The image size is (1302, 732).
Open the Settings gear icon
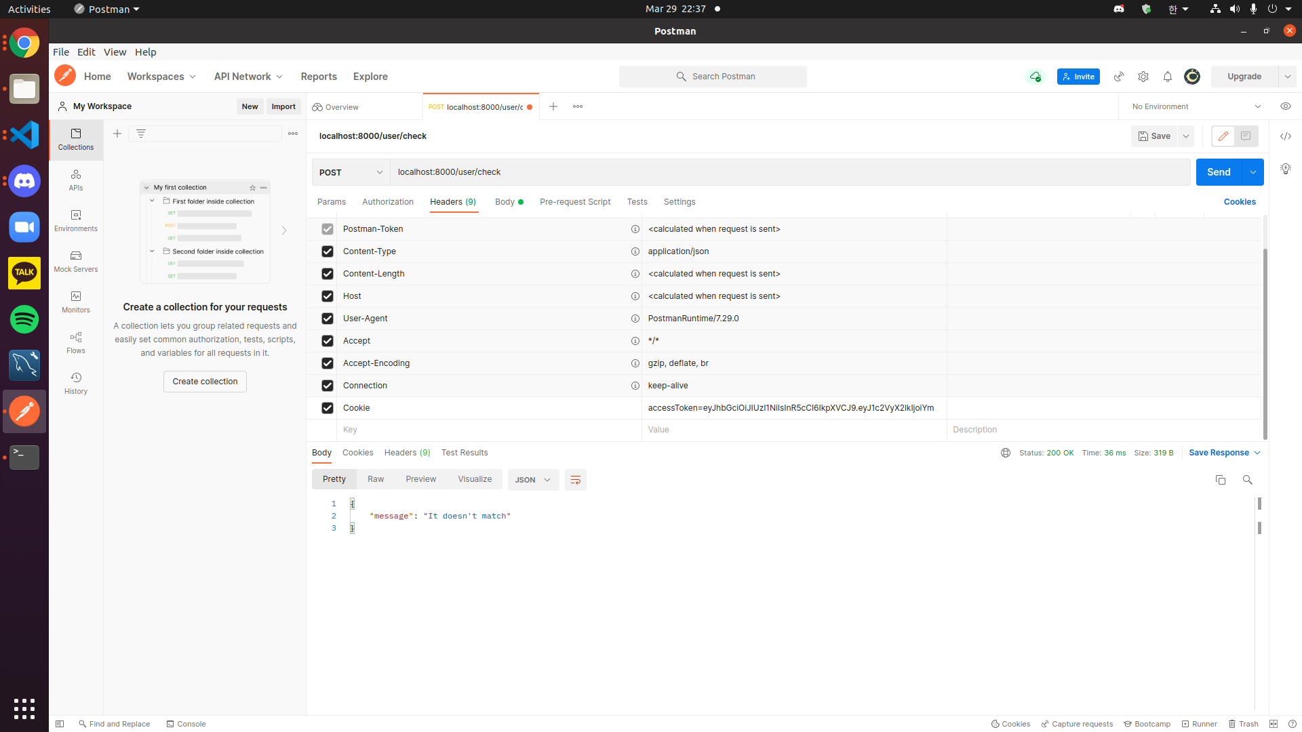tap(1143, 77)
